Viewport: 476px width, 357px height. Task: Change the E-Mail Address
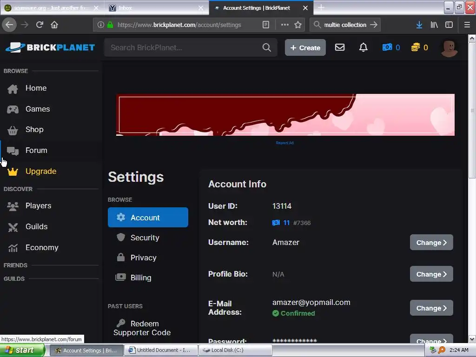pyautogui.click(x=431, y=308)
